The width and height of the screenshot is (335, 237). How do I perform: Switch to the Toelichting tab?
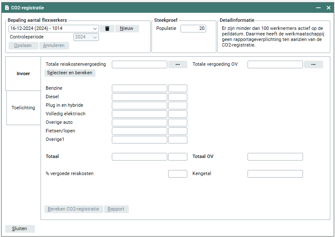[23, 108]
